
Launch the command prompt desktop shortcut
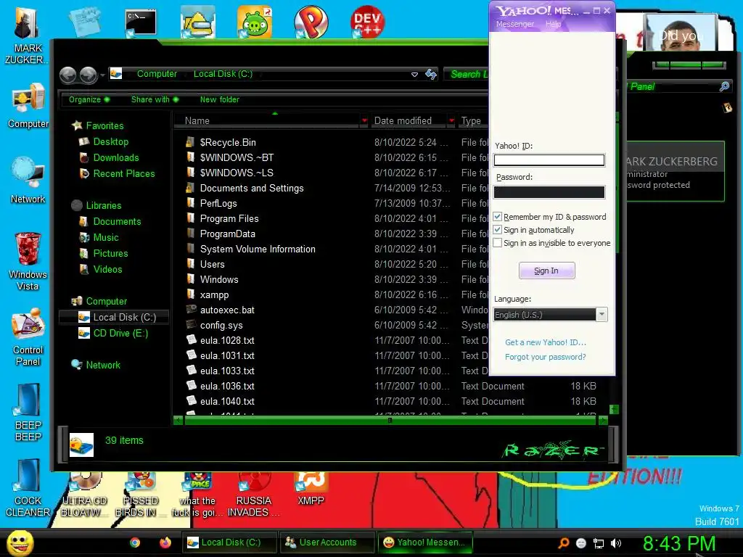coord(141,22)
